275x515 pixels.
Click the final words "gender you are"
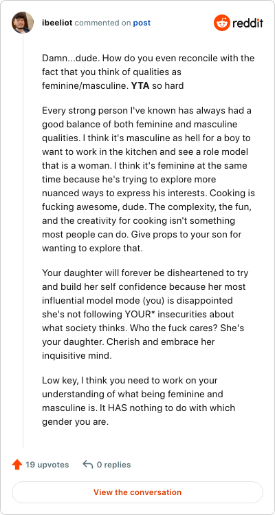tap(75, 422)
